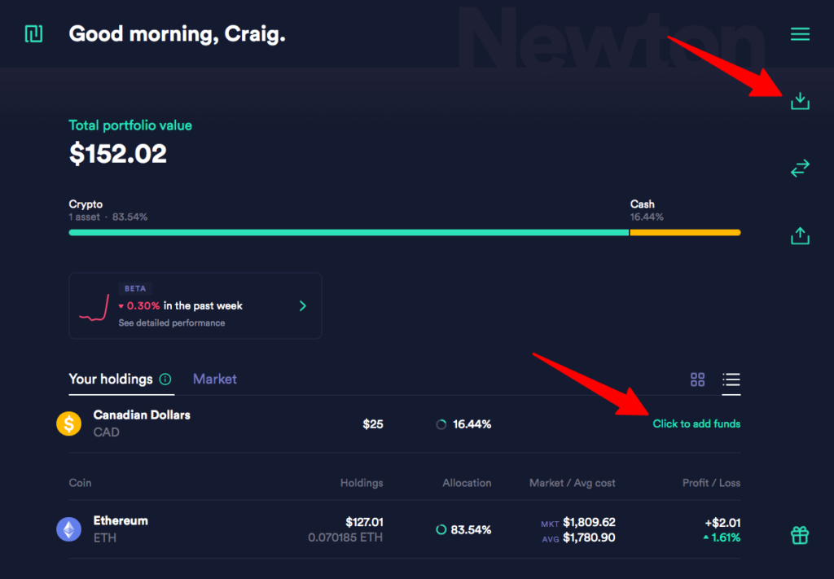This screenshot has width=834, height=579.
Task: Switch holdings to grid view
Action: point(697,379)
